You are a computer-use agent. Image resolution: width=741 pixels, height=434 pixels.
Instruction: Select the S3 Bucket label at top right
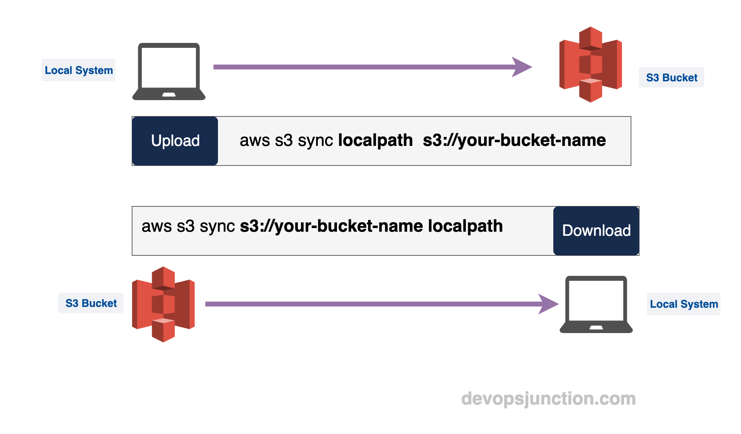[671, 78]
